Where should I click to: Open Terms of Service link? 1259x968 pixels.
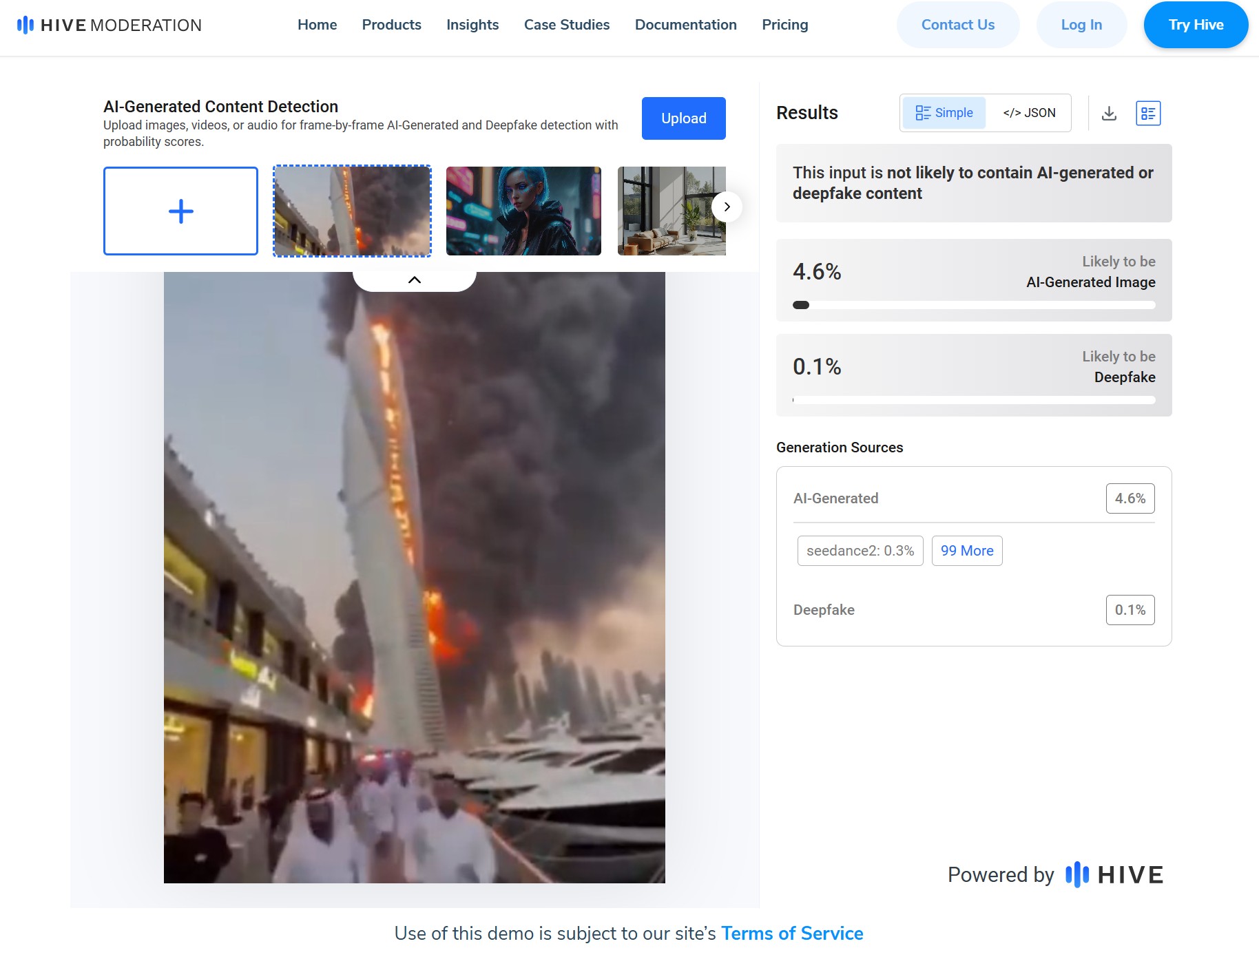point(792,934)
